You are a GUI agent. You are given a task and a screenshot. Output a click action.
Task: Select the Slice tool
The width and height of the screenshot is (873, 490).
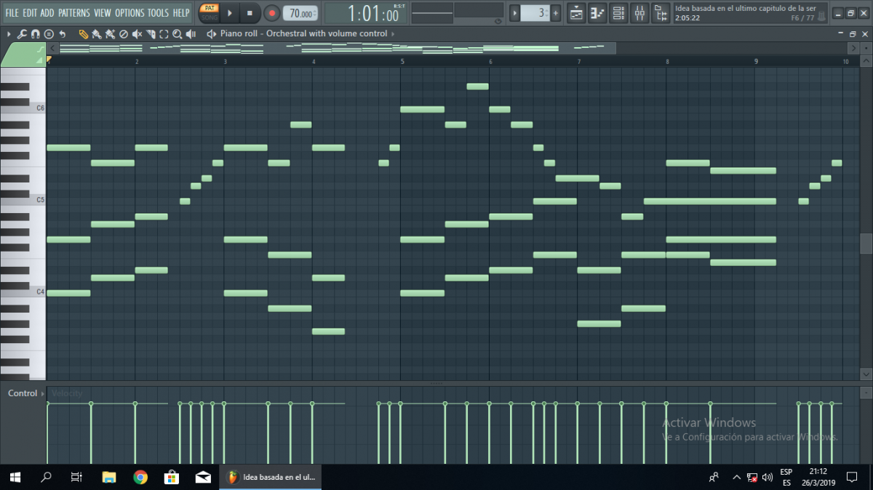[x=151, y=34]
